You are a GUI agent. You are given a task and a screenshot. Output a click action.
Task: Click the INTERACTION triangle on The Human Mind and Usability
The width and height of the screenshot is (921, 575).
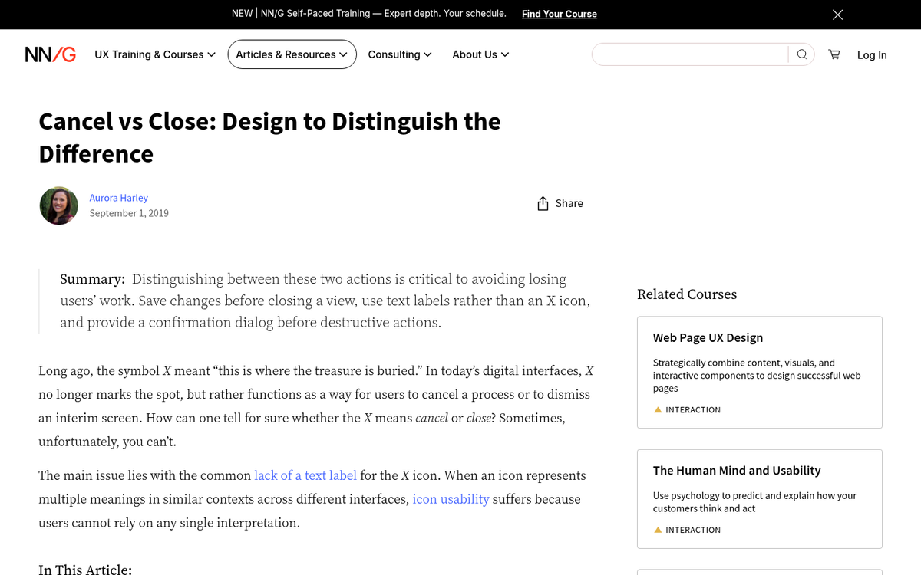[x=658, y=529]
